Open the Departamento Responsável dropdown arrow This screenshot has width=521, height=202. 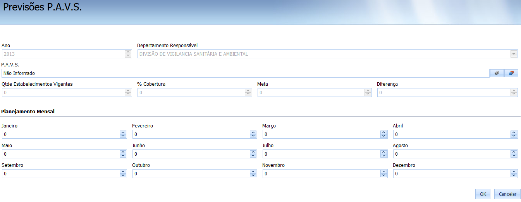pos(514,54)
